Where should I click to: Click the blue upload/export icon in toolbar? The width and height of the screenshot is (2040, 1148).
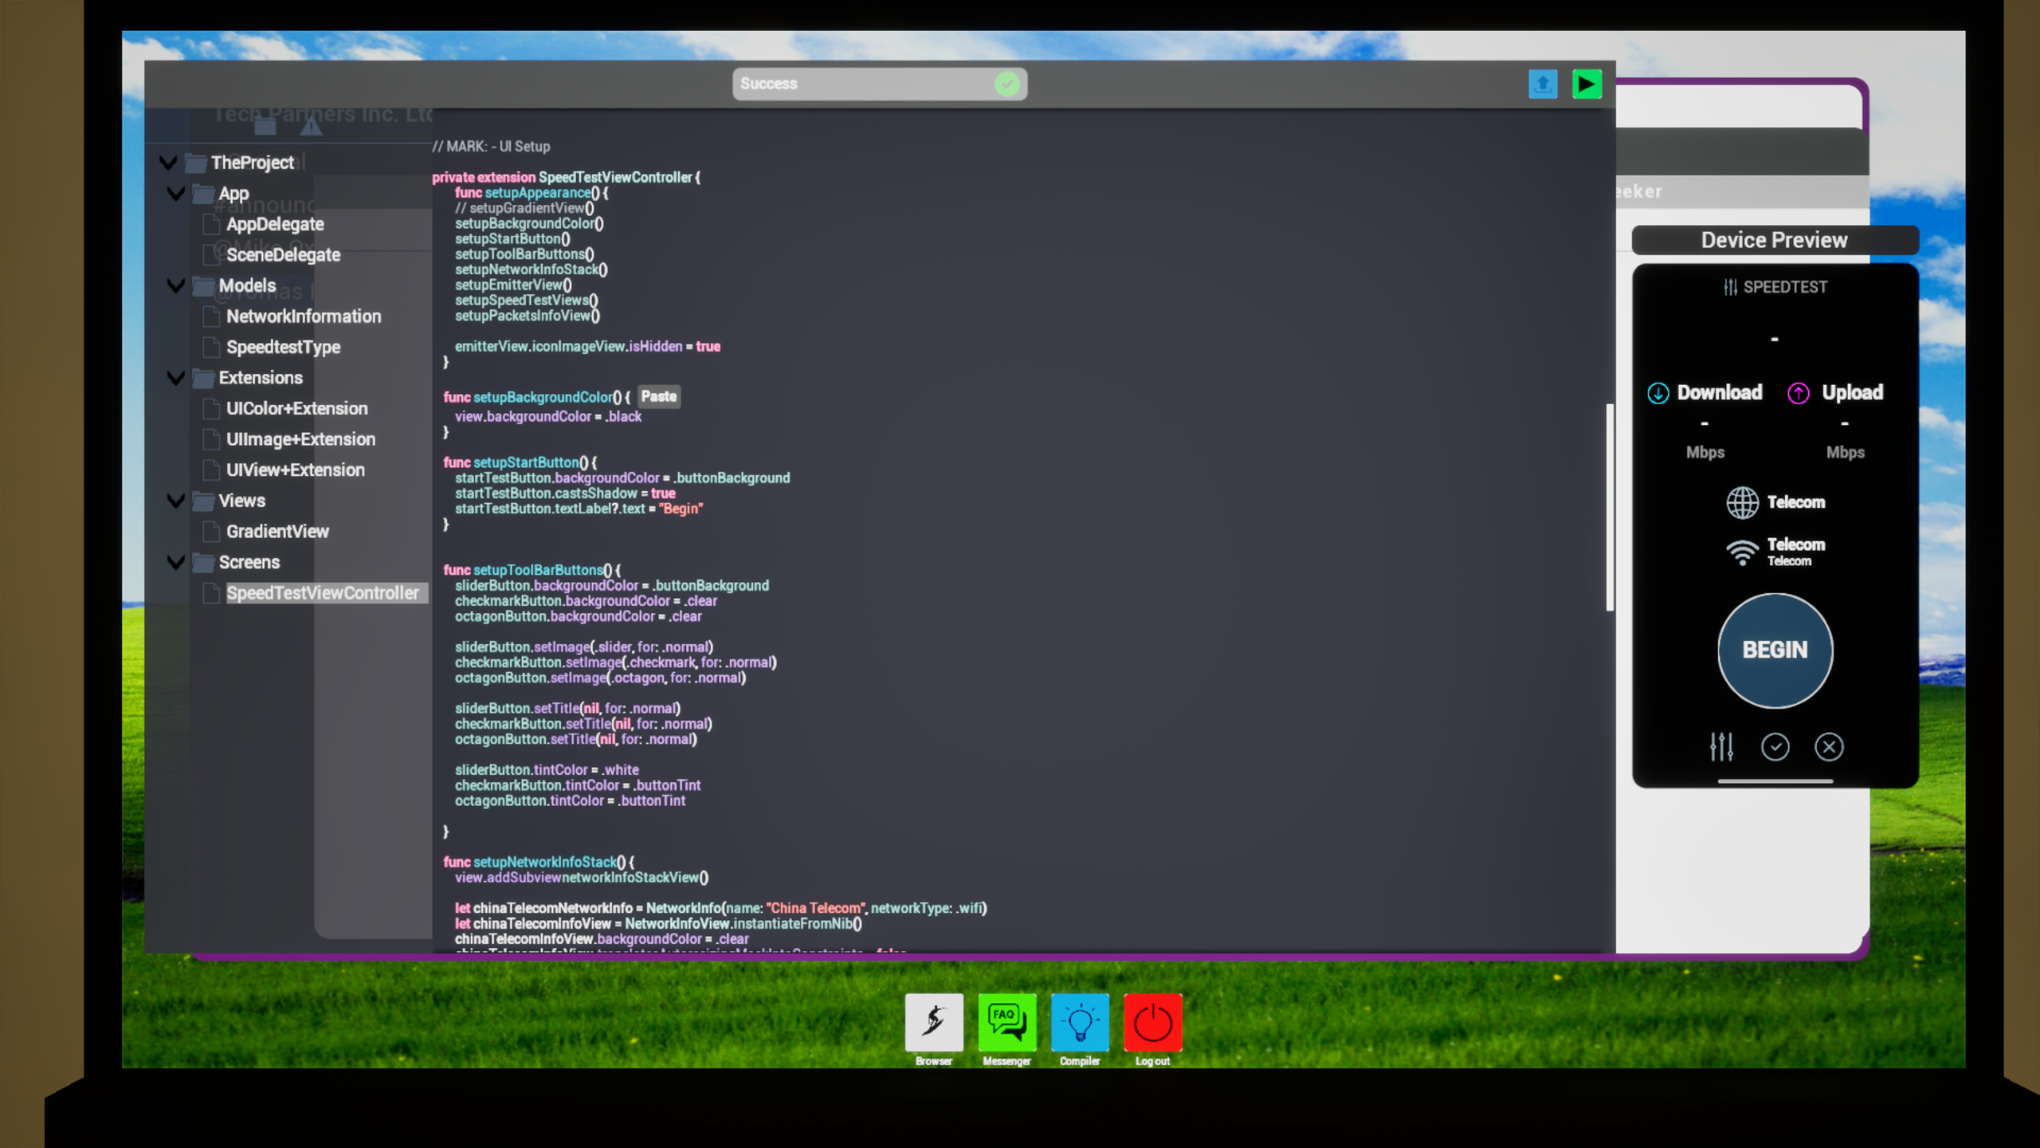coord(1543,84)
